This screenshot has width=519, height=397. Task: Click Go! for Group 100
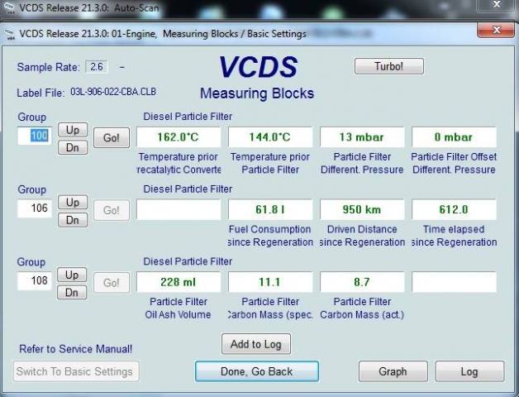[111, 138]
